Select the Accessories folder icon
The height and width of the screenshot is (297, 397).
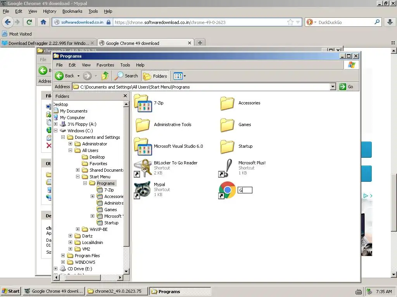[227, 103]
